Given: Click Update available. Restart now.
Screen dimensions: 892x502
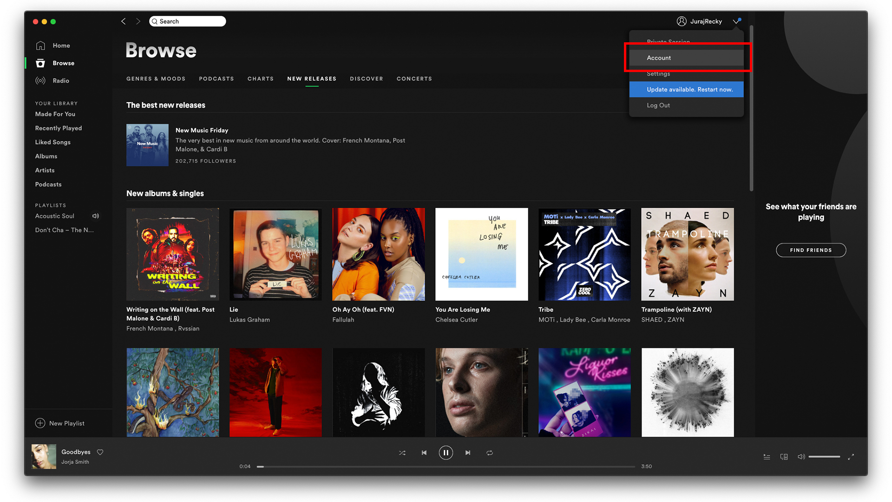Looking at the screenshot, I should (x=687, y=90).
